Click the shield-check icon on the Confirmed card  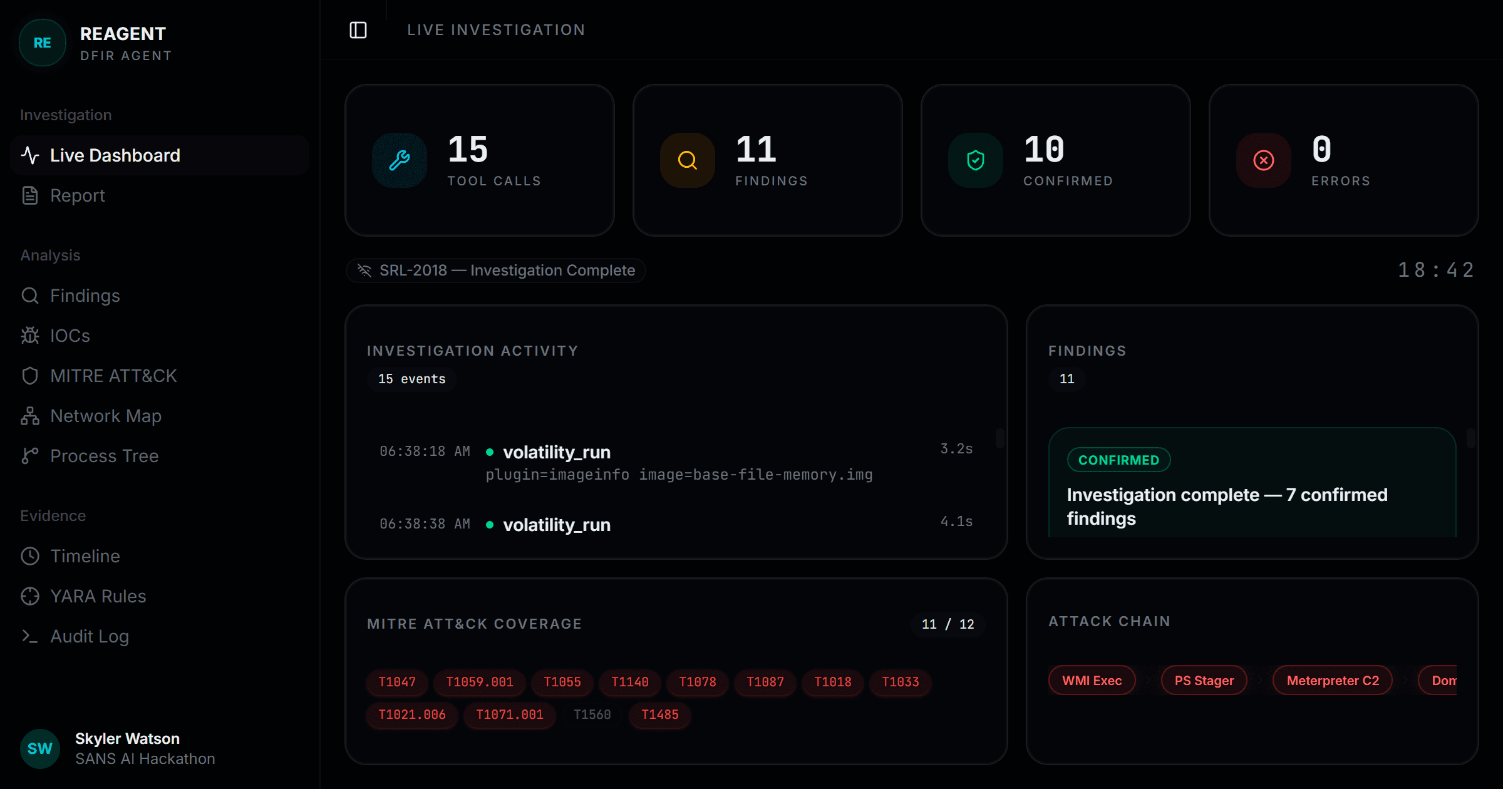(975, 160)
